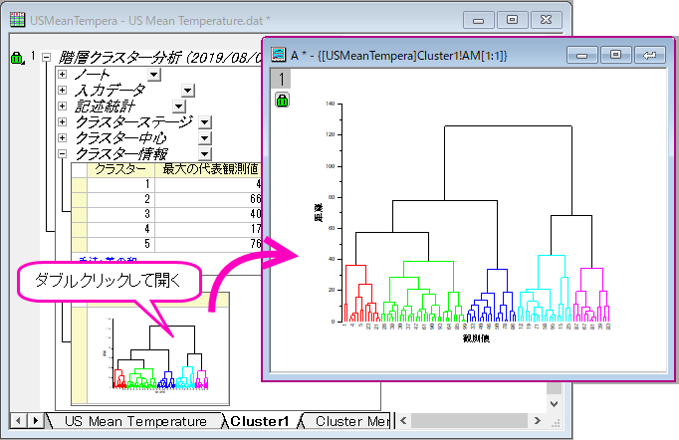Expand the クラスター中心 section
The image size is (679, 440).
pos(63,137)
